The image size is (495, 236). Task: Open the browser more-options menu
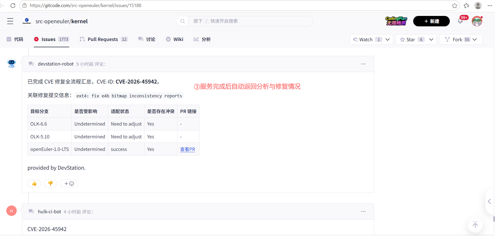pos(490,5)
